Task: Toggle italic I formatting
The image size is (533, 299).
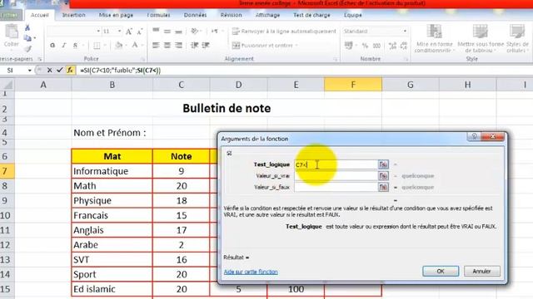Action: (x=63, y=45)
